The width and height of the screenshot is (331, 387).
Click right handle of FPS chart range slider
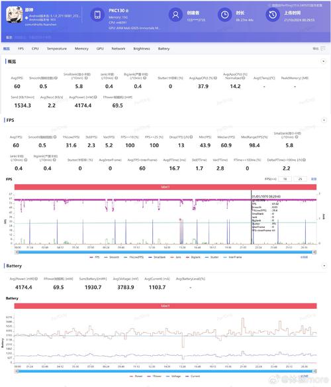314,252
